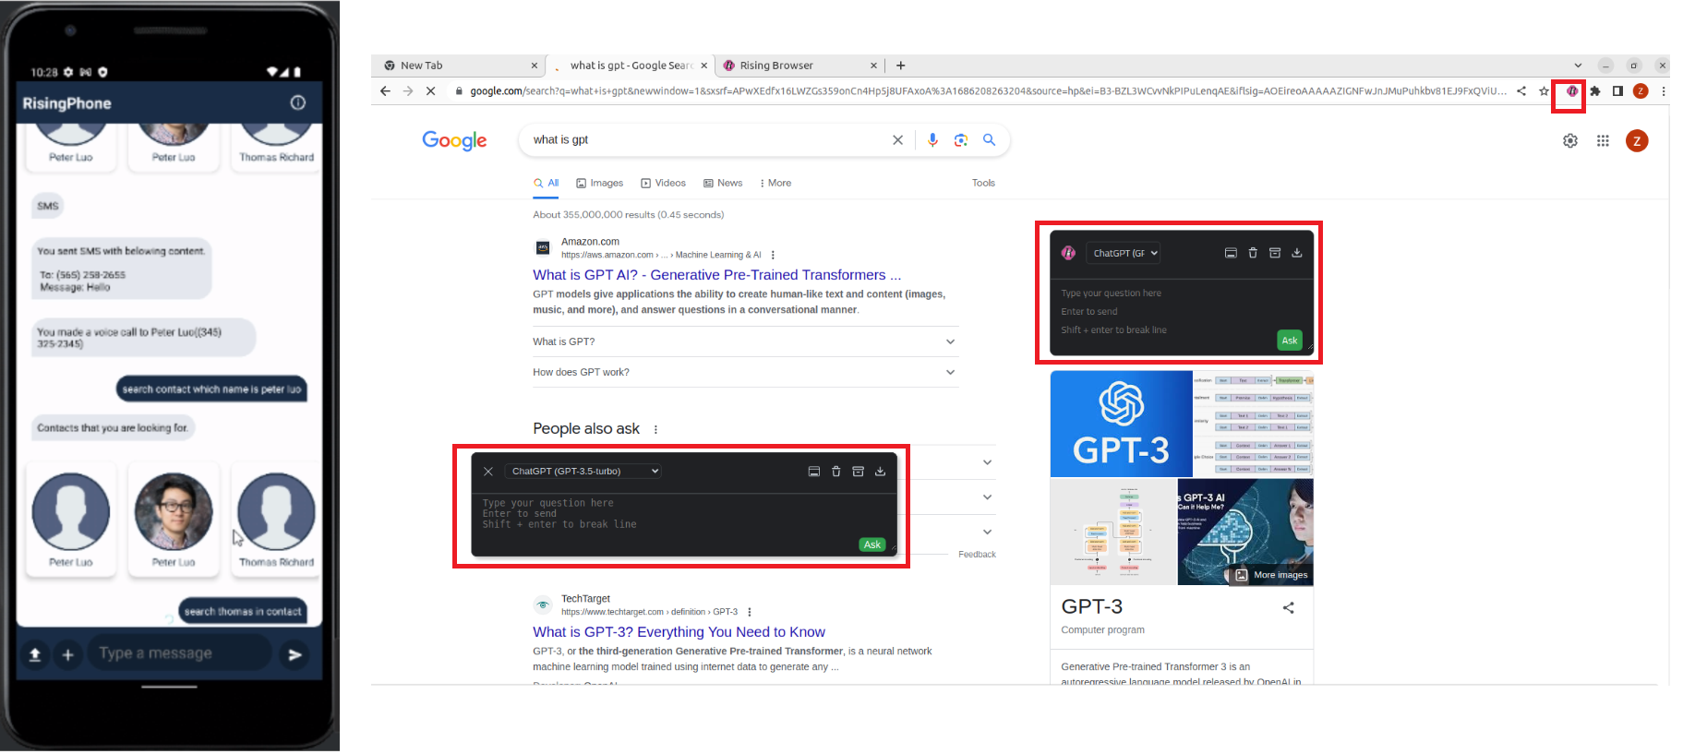
Task: Click the archive box icon in the floating ChatGPT panel
Action: click(858, 472)
